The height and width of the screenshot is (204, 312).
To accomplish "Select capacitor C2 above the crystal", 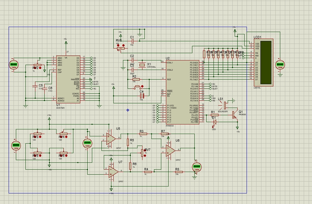I will [132, 60].
